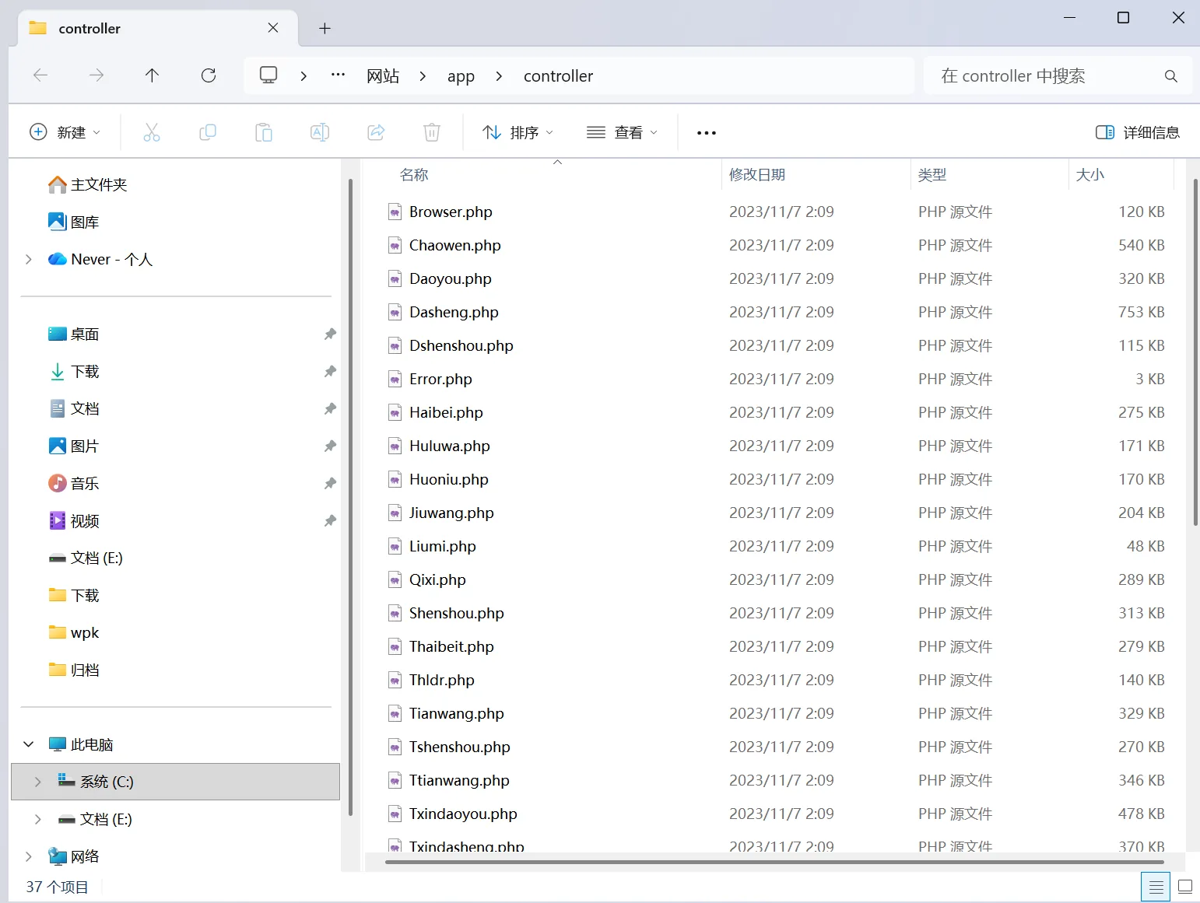The height and width of the screenshot is (903, 1200).
Task: Click the Copy icon in toolbar
Action: [208, 132]
